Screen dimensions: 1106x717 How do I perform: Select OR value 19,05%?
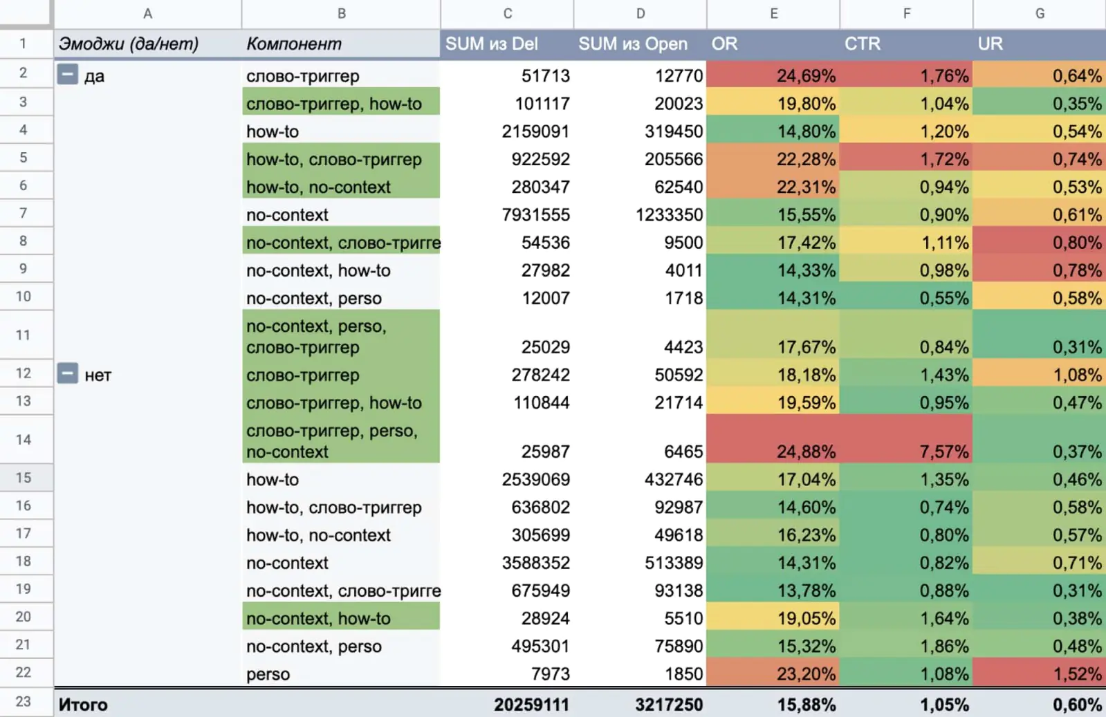click(x=773, y=617)
